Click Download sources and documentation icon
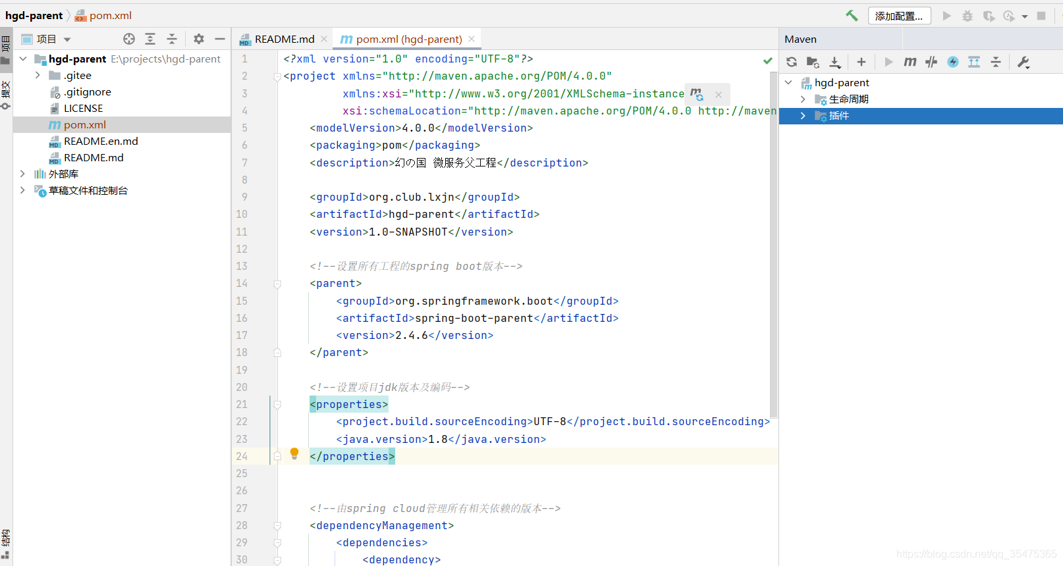1063x566 pixels. coord(834,62)
